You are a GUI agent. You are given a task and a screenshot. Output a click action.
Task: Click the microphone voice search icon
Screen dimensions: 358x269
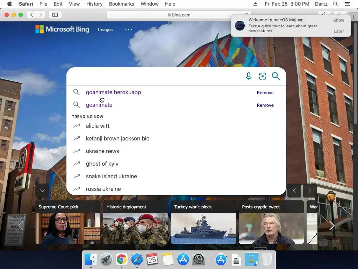click(249, 76)
